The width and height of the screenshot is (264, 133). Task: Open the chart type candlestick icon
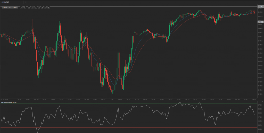coord(32,7)
